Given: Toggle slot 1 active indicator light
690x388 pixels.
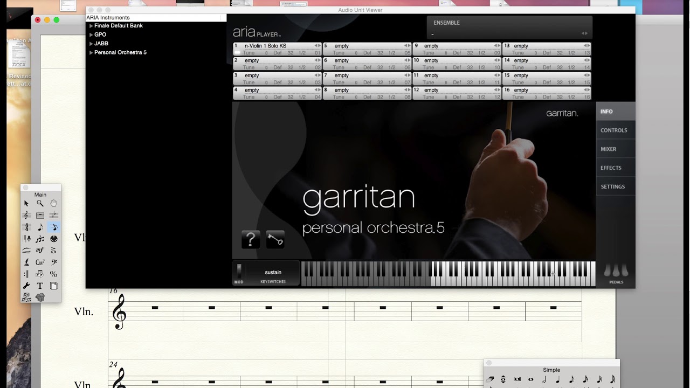Looking at the screenshot, I should (x=237, y=53).
